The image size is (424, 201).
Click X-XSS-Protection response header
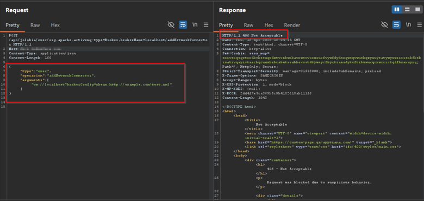click(x=257, y=85)
